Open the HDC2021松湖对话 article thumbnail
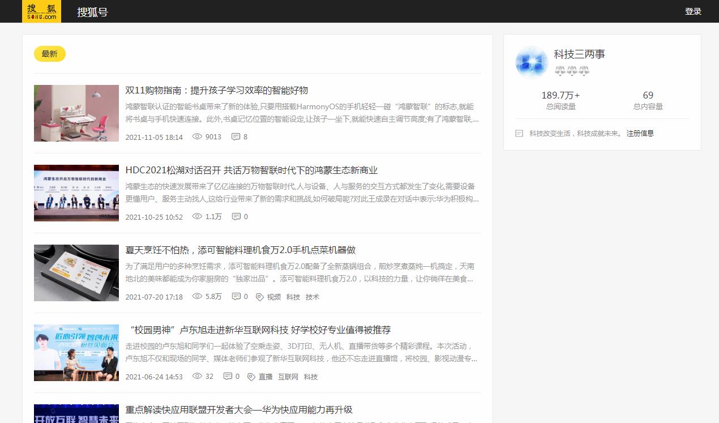This screenshot has width=719, height=423. point(76,193)
